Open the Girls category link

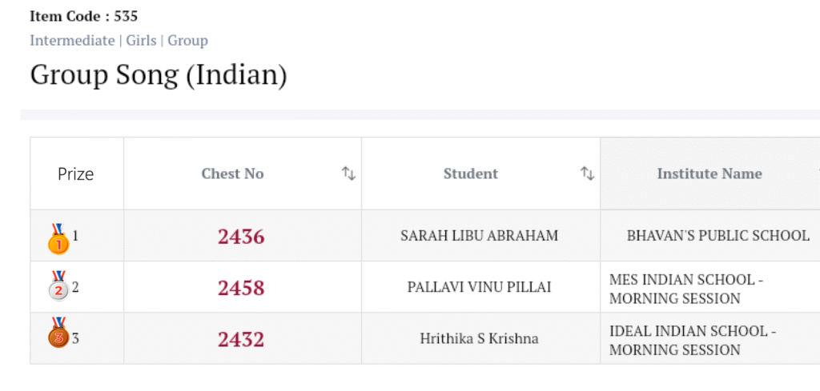tap(141, 40)
